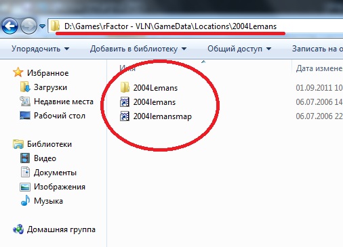Click the Домашняя группа icon
Screen dimensions: 343x247
click(18, 229)
